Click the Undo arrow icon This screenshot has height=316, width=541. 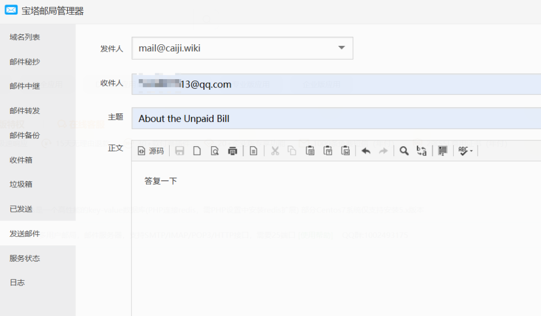tap(366, 151)
